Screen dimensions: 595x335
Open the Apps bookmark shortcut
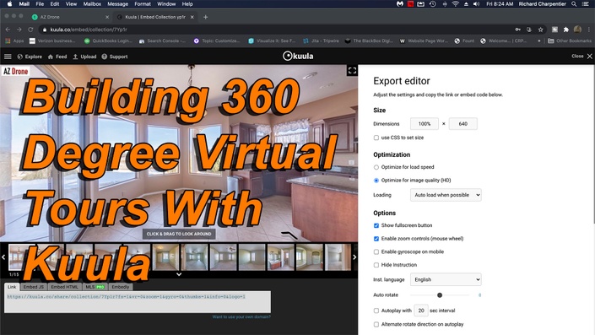tap(14, 41)
